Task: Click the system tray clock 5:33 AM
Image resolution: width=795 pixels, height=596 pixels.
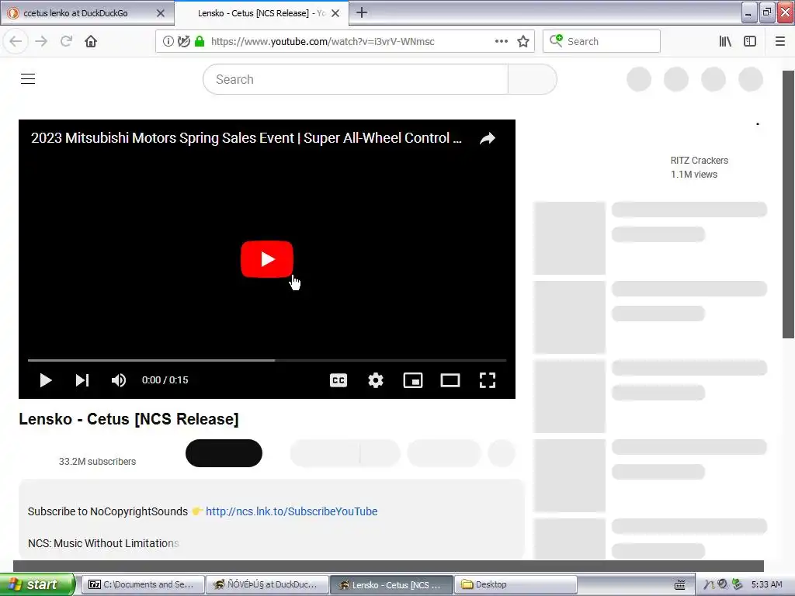Action: [x=766, y=584]
